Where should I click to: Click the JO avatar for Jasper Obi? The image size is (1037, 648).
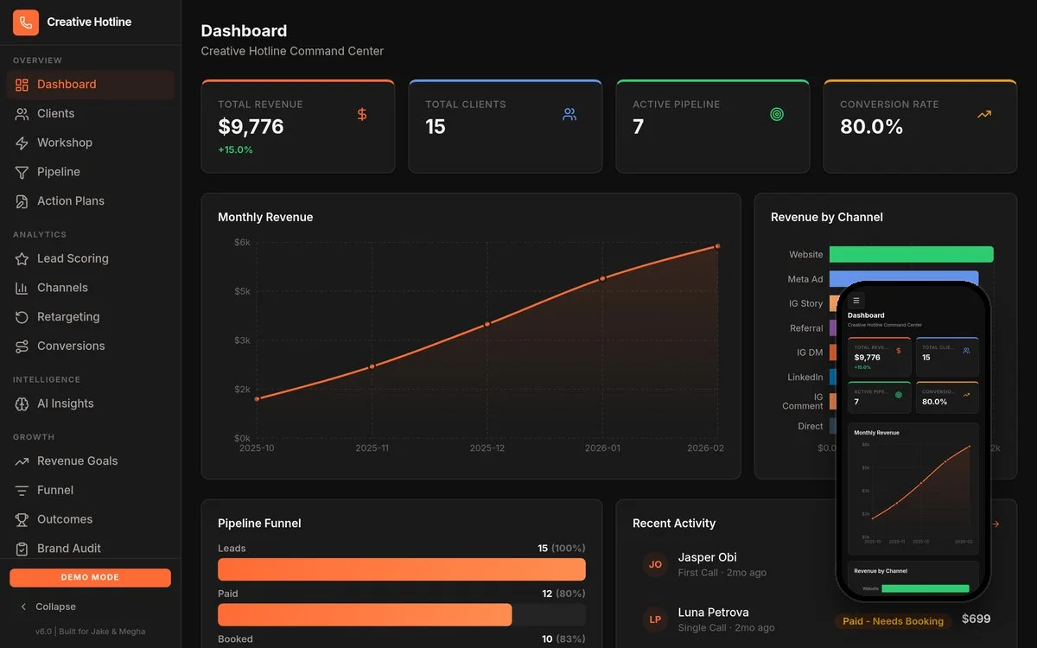point(656,564)
